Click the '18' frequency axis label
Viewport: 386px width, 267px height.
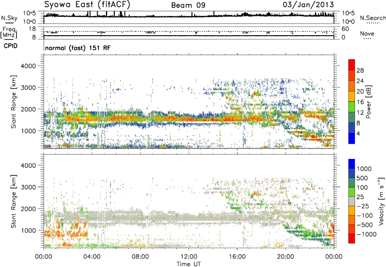tap(32, 29)
